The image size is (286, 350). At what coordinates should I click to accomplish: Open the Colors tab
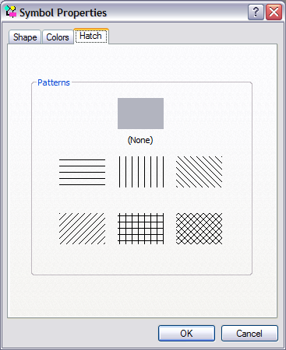pos(58,37)
